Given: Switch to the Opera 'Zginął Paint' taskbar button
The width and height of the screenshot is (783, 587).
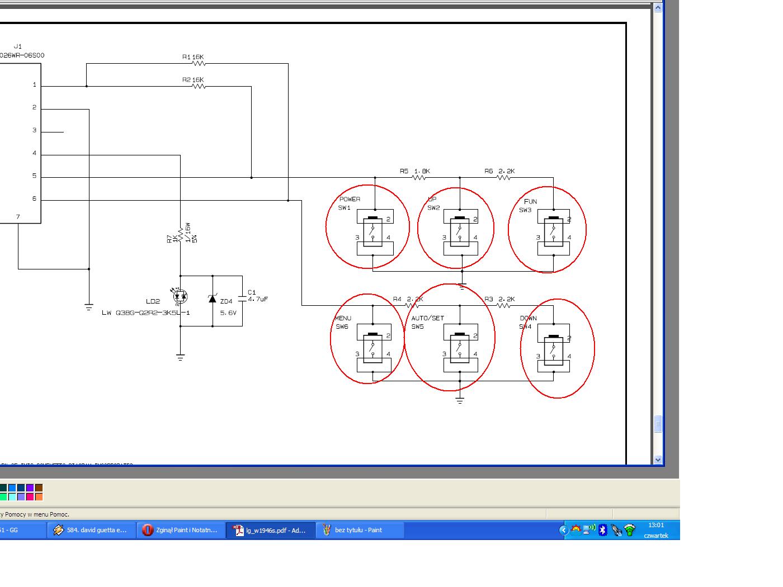Looking at the screenshot, I should click(x=181, y=530).
